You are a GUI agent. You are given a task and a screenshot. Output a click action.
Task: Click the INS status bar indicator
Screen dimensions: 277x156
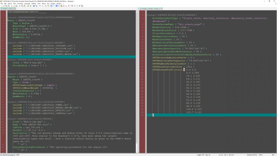pyautogui.click(x=273, y=155)
